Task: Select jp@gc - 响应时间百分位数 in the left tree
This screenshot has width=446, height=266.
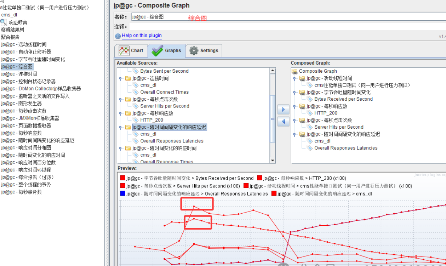Action: [x=28, y=162]
